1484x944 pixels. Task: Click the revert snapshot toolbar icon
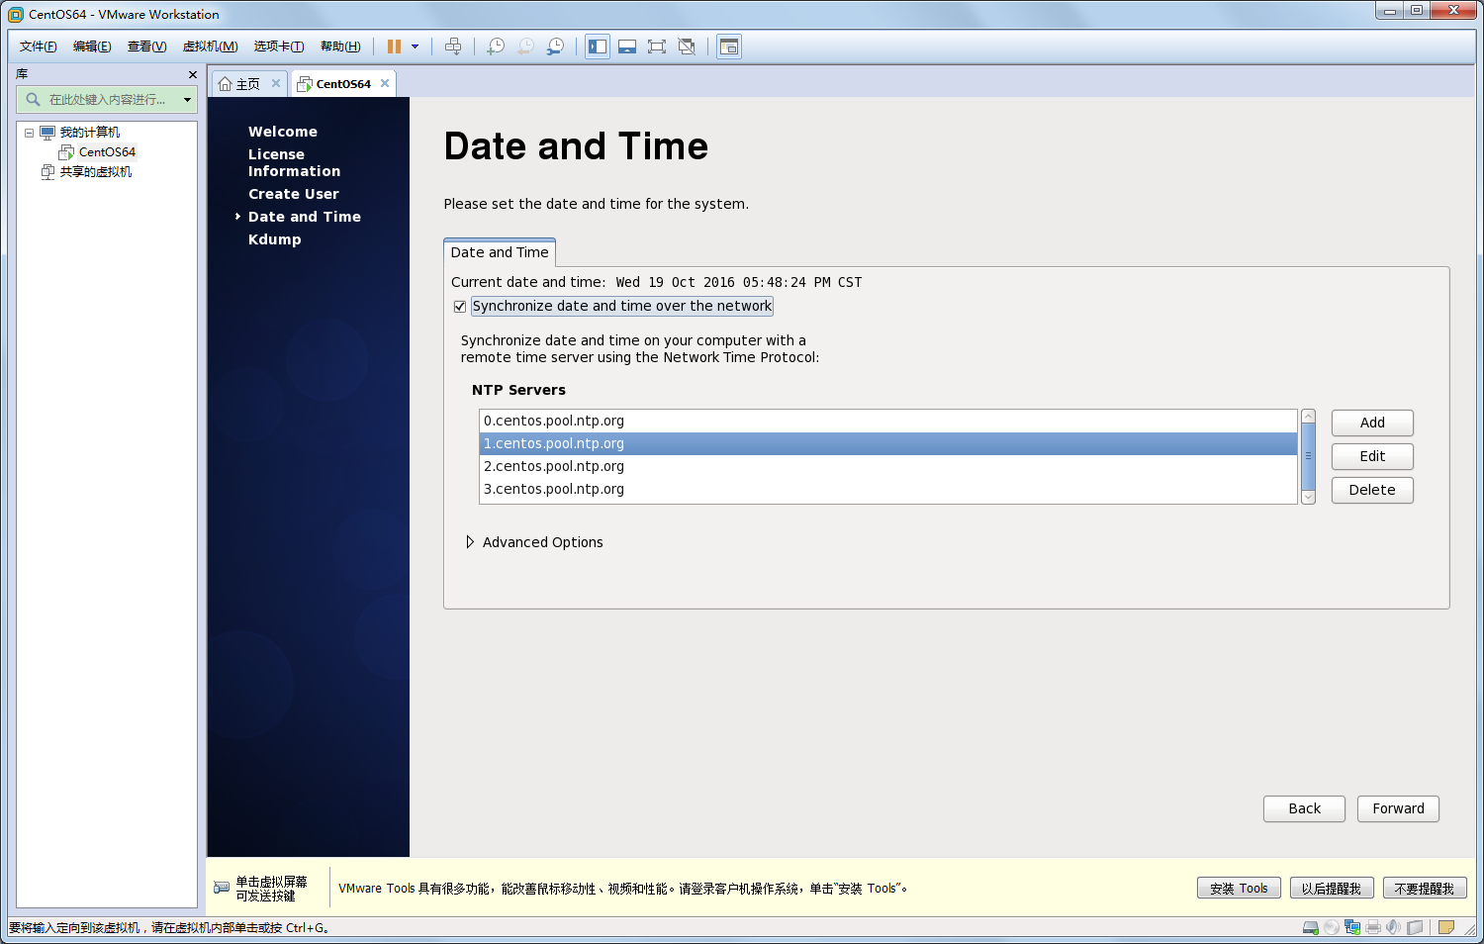pos(525,47)
